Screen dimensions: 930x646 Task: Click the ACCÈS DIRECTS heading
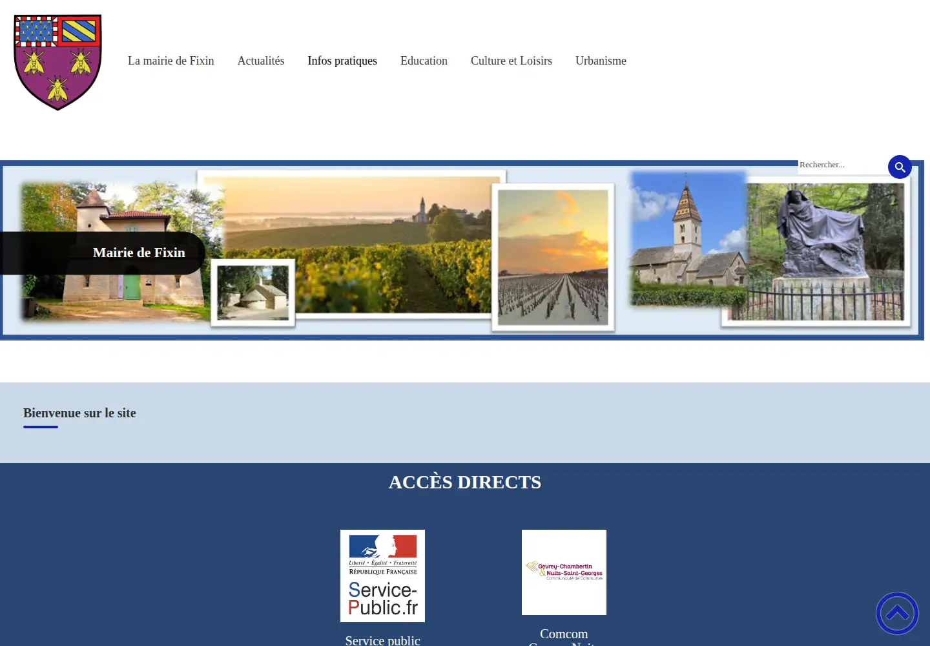(465, 482)
